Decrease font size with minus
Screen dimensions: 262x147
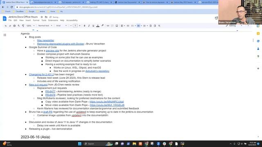[71, 26]
